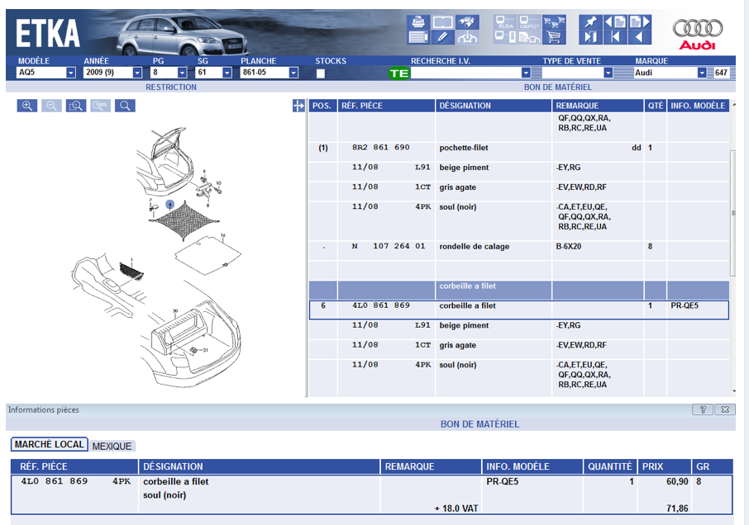
Task: Open the ANNÉE dropdown list
Action: pyautogui.click(x=136, y=73)
